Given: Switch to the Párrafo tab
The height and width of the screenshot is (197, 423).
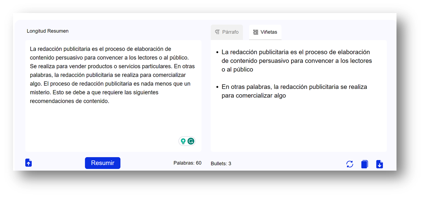Looking at the screenshot, I should point(227,32).
